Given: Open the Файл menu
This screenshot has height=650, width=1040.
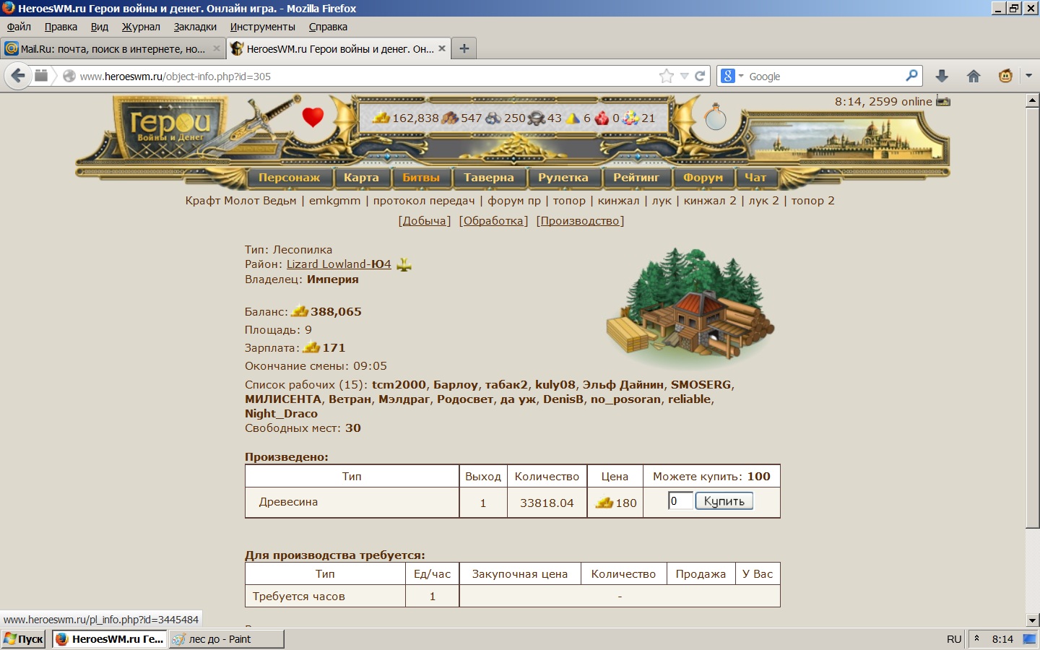Looking at the screenshot, I should [x=19, y=27].
